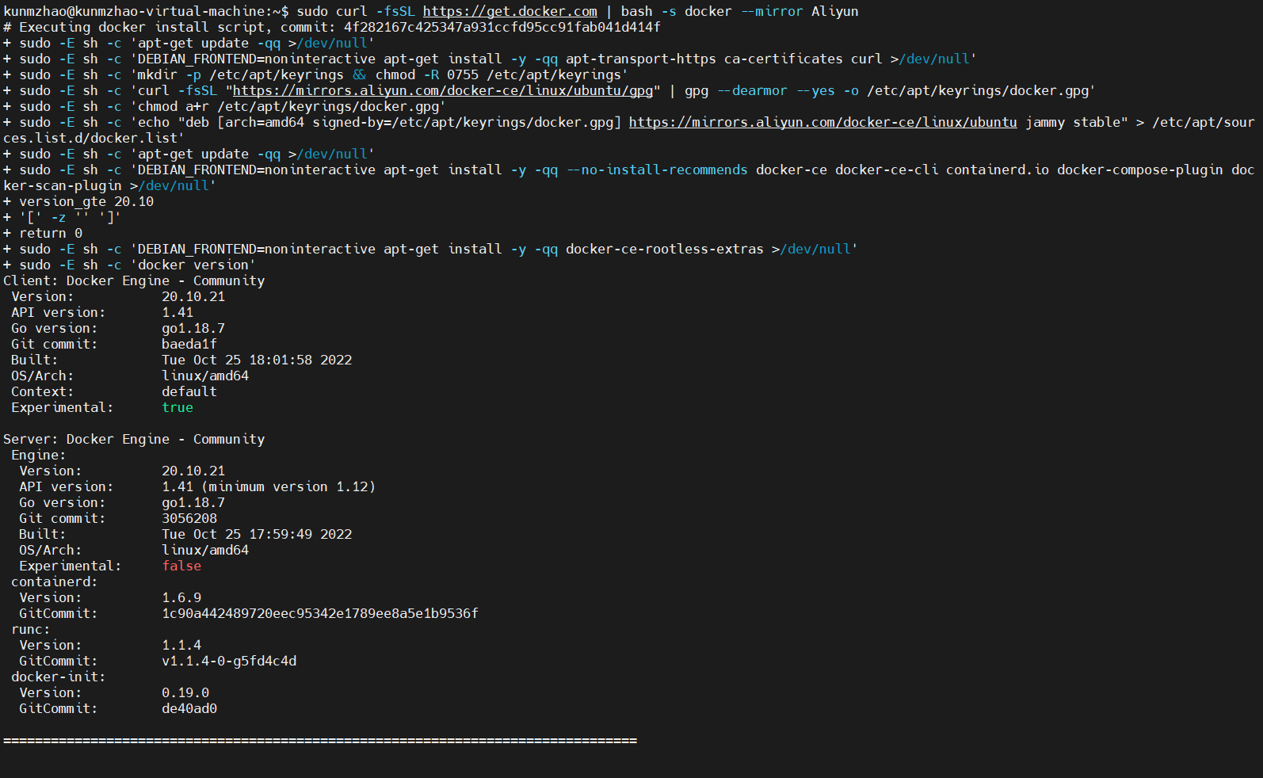Click the green 'true' Experimental value
Screen dimensions: 1263x778
pyautogui.click(x=177, y=407)
